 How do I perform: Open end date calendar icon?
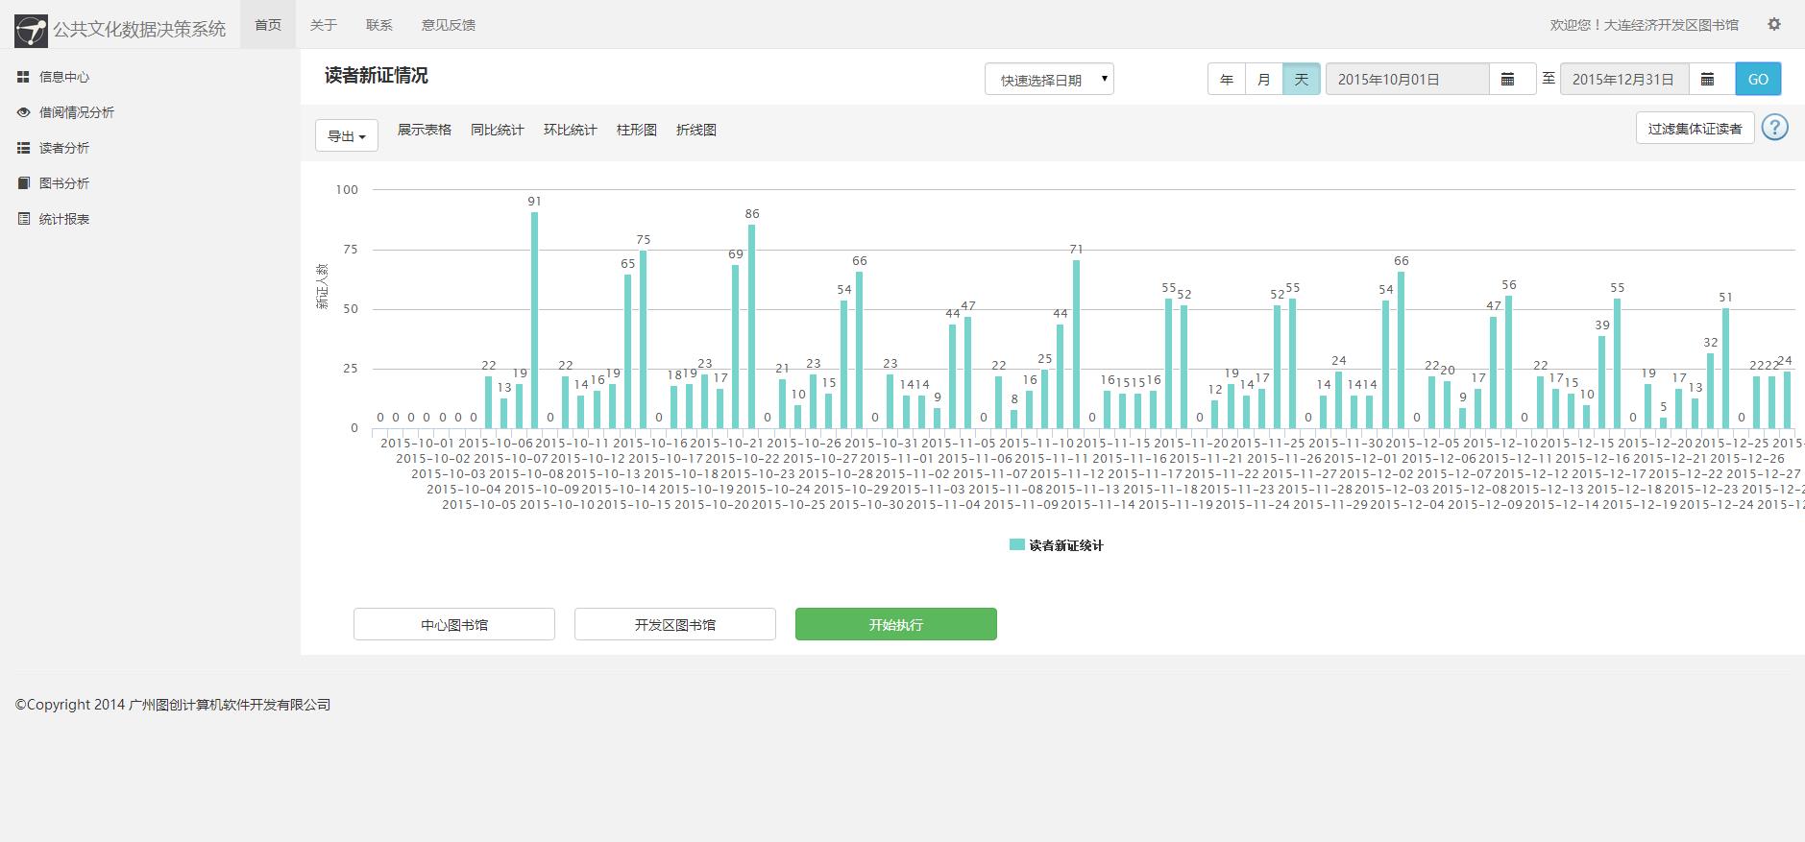(x=1708, y=79)
